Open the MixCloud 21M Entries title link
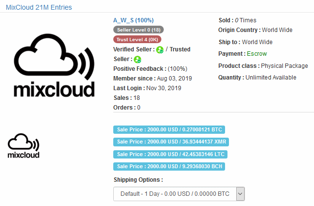Image resolution: width=314 pixels, height=206 pixels. [x=39, y=7]
